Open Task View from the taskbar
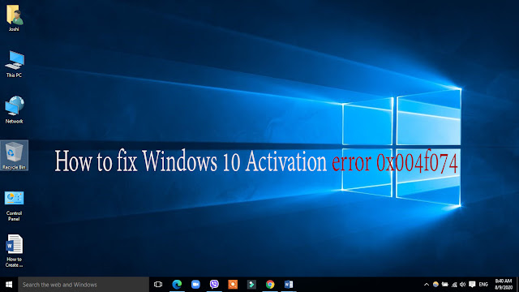The height and width of the screenshot is (292, 519). point(158,285)
